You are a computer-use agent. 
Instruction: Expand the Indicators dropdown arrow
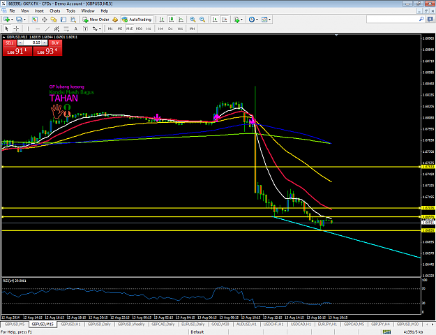pos(241,20)
